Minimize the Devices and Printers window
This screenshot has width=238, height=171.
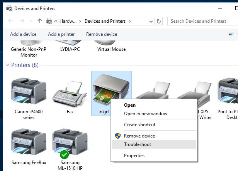pyautogui.click(x=220, y=8)
